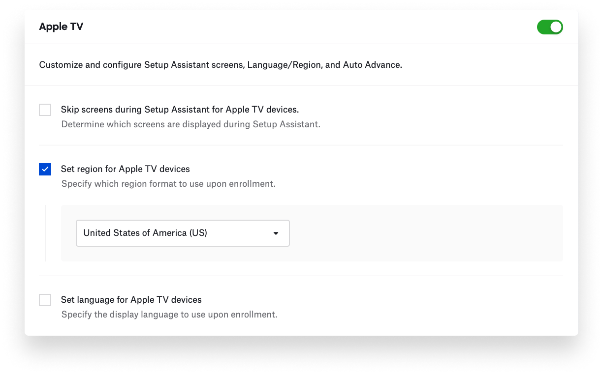The image size is (603, 375).
Task: Click the "United States of America (US)" selected value
Action: (x=145, y=233)
